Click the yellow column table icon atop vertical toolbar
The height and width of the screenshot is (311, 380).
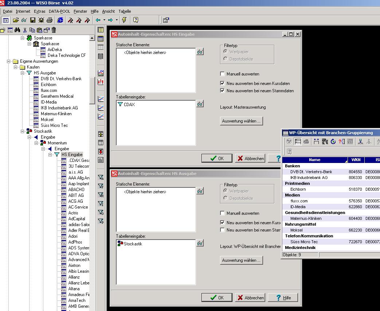coord(101,30)
